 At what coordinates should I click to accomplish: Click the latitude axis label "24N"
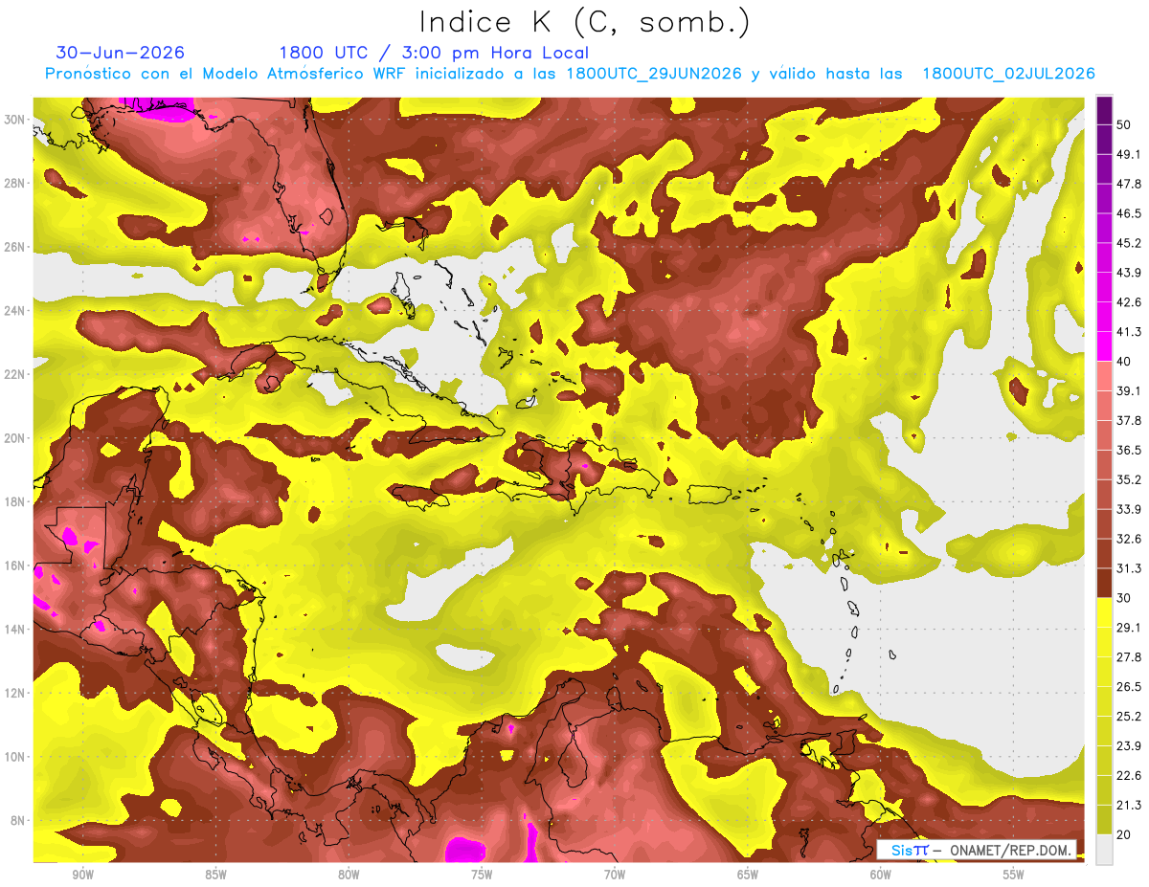16,311
